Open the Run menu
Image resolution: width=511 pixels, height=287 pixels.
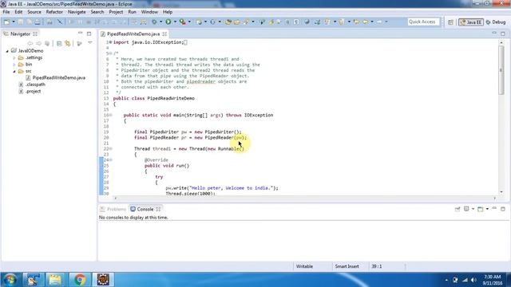click(132, 12)
